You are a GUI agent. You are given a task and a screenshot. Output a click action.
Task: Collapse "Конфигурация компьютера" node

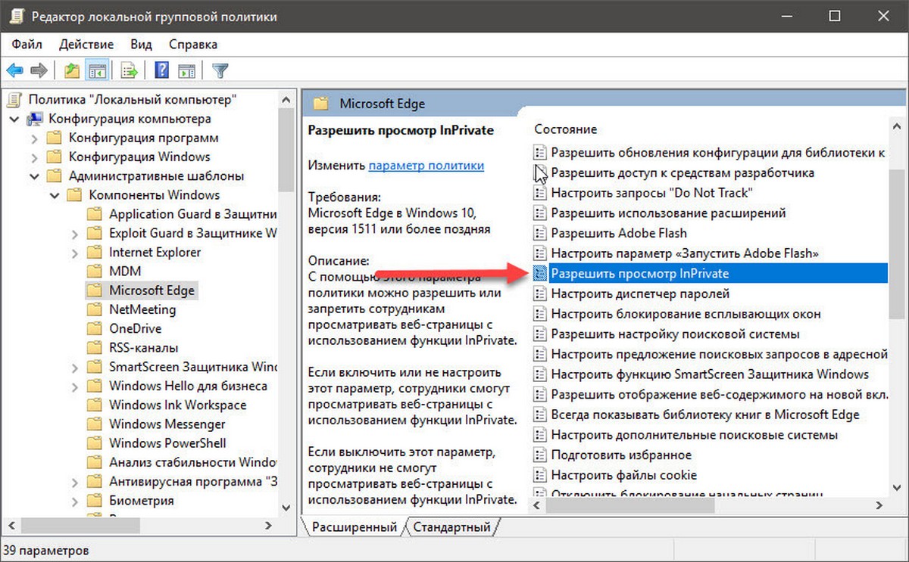[x=14, y=119]
